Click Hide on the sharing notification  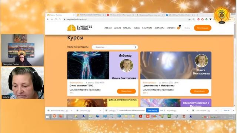(x=161, y=110)
